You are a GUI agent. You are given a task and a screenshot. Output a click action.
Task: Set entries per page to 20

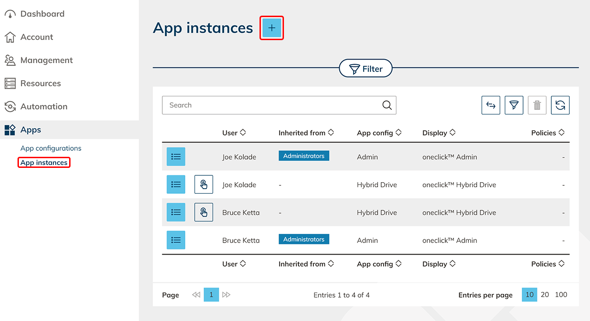coord(544,295)
